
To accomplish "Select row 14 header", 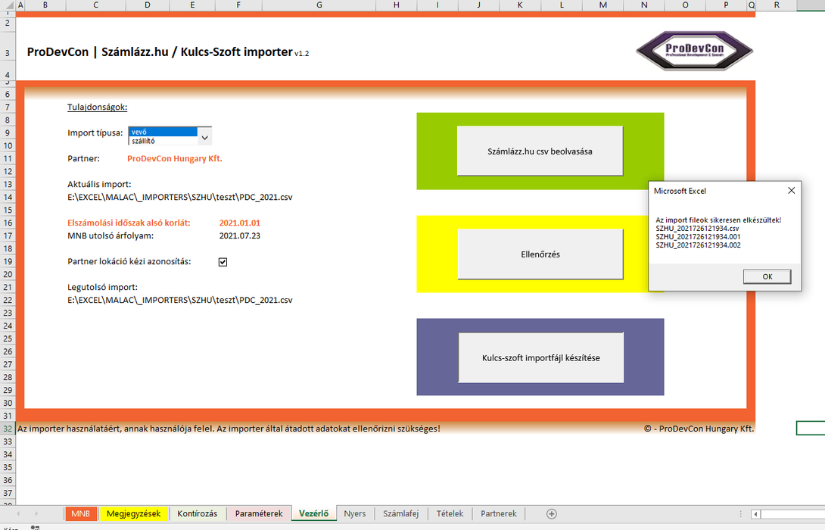I will [8, 197].
